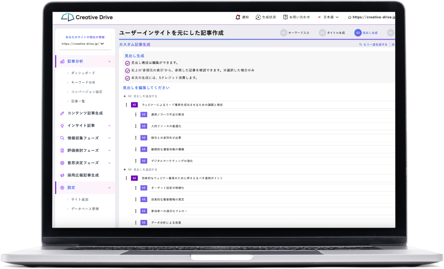The height and width of the screenshot is (269, 444).
Task: Click the h3 tag on 運用ノウハウ不足の解消
Action: 144,115
